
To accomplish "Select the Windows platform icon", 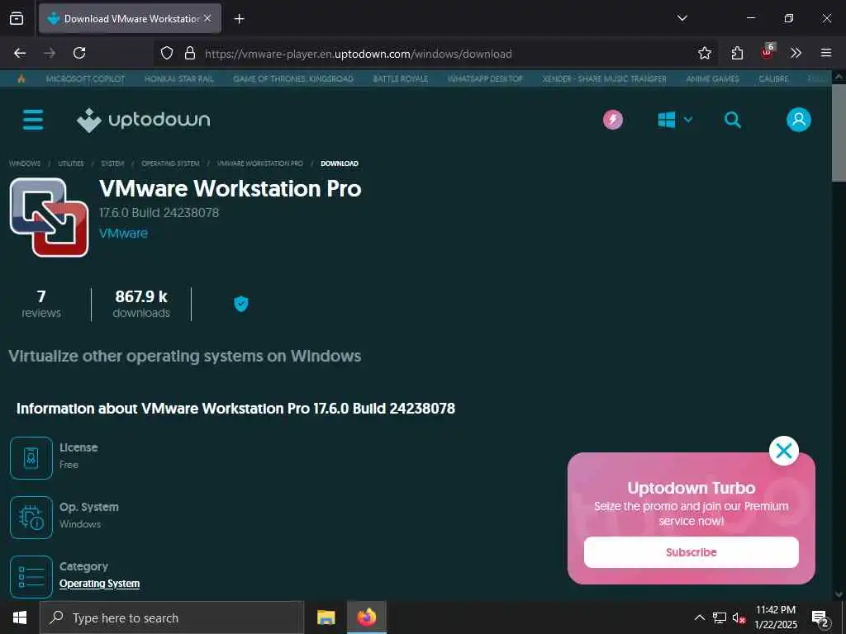I will pyautogui.click(x=667, y=120).
